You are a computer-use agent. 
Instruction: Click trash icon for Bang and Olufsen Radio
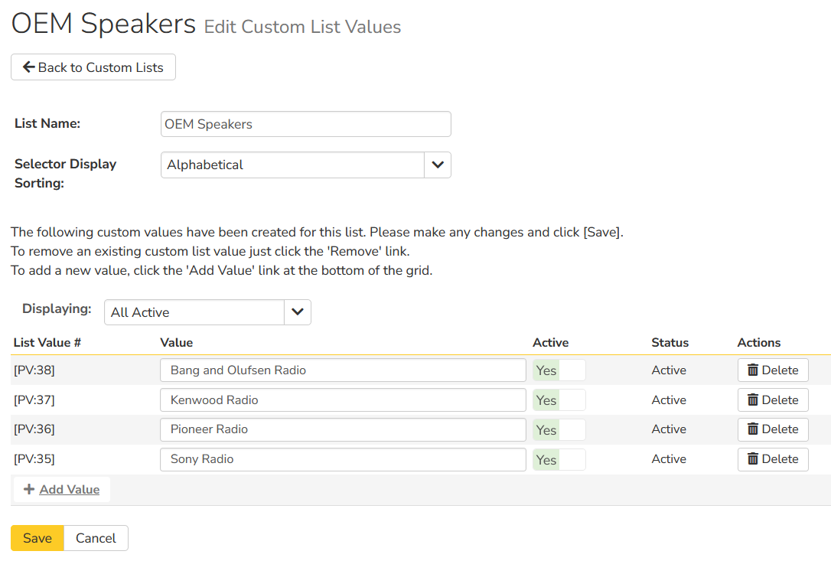tap(753, 370)
